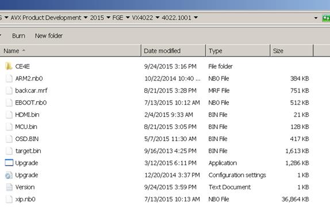This screenshot has height=218, width=330.
Task: Sort by the Type column header
Action: tap(237, 51)
